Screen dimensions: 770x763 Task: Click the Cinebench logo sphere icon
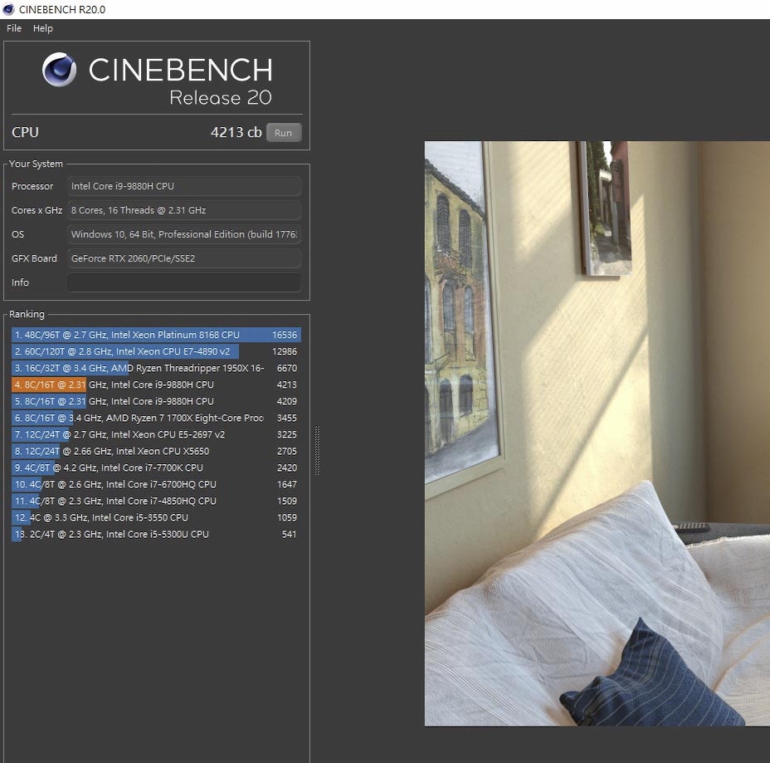60,70
